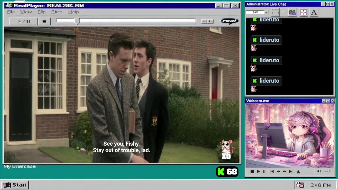Click the mouse emote under bottom lideruto message
The height and width of the screenshot is (190, 338).
point(253,89)
